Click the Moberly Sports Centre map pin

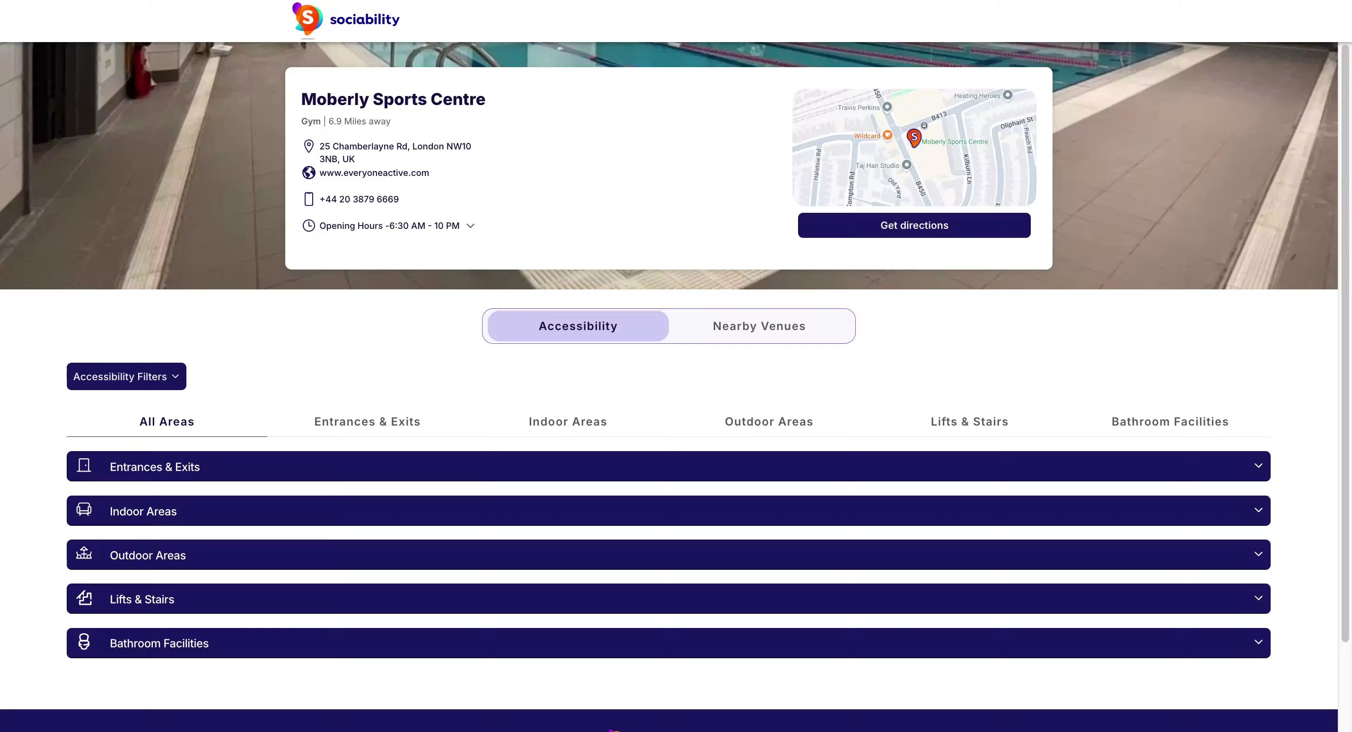click(x=914, y=138)
